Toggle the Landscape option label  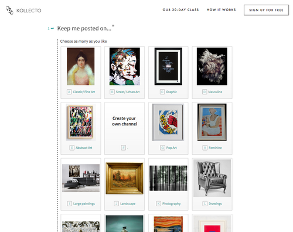pos(128,204)
